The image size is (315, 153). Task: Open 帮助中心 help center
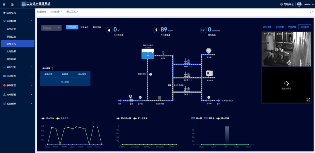pos(287,4)
